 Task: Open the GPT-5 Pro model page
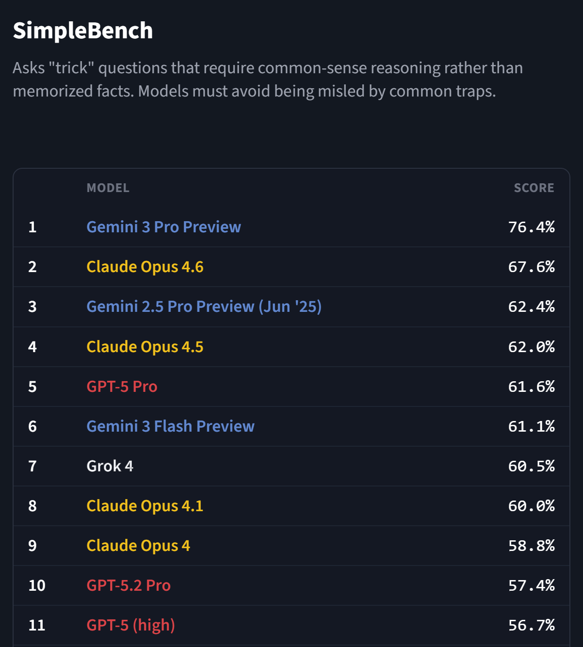122,387
